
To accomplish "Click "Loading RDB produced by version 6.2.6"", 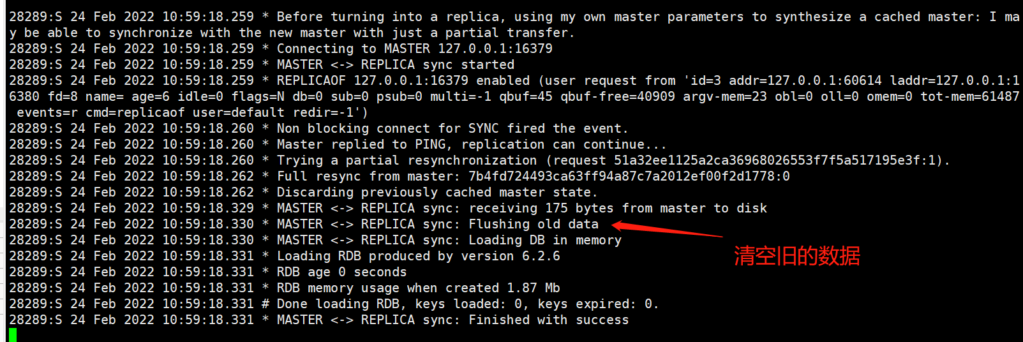I will click(x=418, y=256).
